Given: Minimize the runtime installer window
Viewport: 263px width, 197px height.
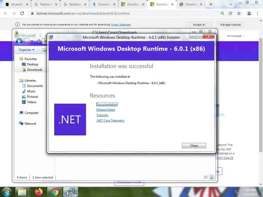Looking at the screenshot, I should 193,36.
